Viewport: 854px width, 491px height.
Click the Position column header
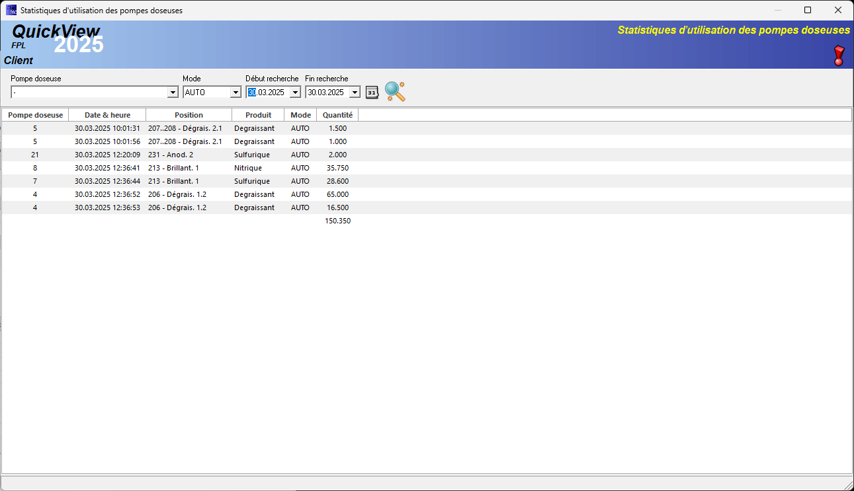(189, 115)
